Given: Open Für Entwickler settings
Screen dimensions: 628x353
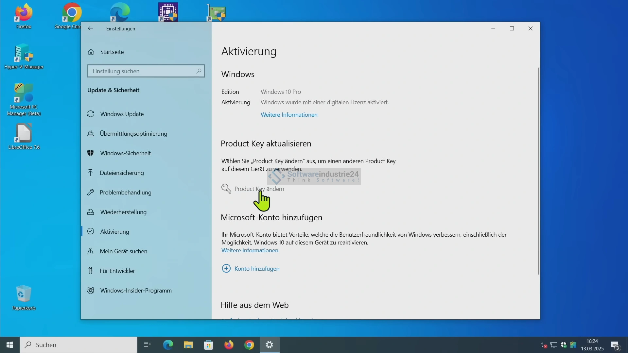Looking at the screenshot, I should tap(117, 271).
